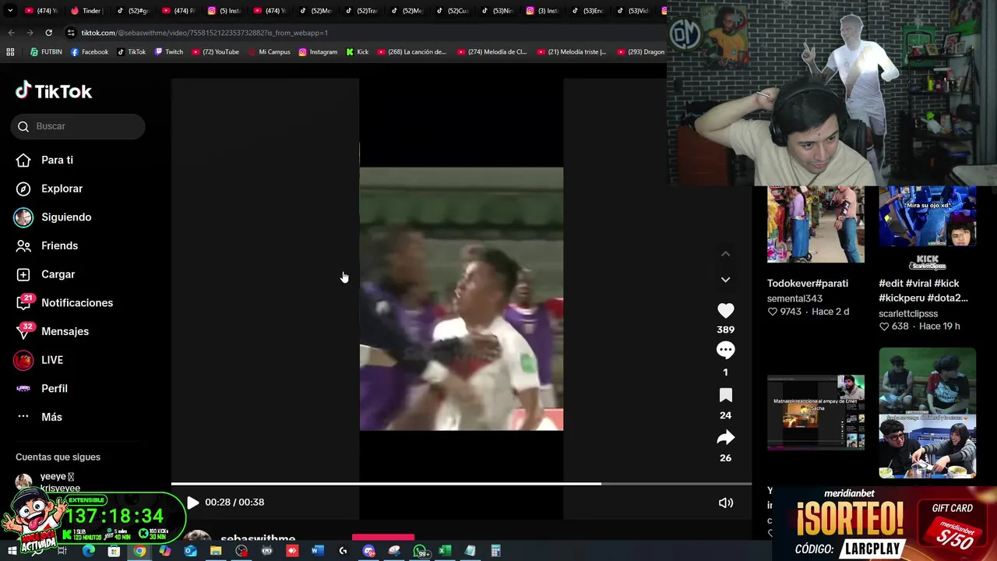Open TikTok bookmark

[132, 52]
